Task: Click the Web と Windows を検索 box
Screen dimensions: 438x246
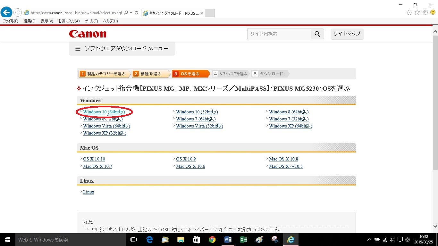Action: pos(71,240)
